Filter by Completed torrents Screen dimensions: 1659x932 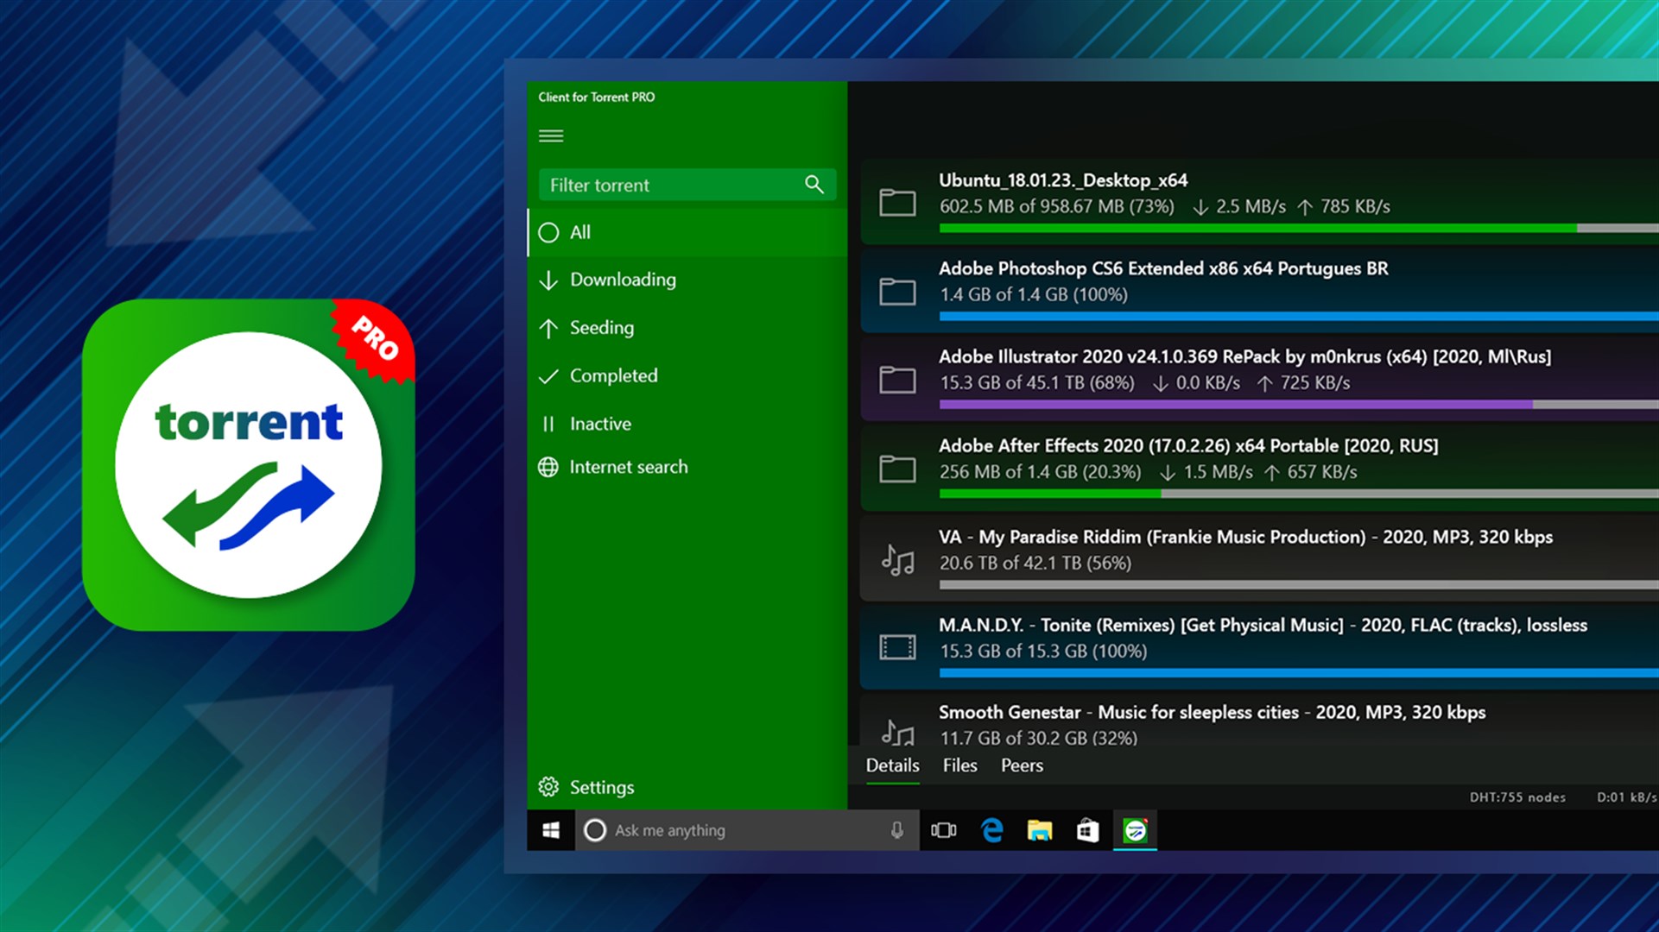click(613, 376)
